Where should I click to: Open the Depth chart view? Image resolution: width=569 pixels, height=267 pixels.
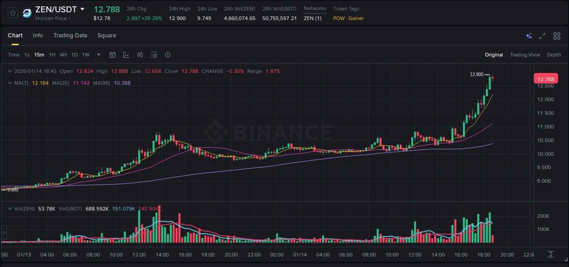[x=554, y=55]
